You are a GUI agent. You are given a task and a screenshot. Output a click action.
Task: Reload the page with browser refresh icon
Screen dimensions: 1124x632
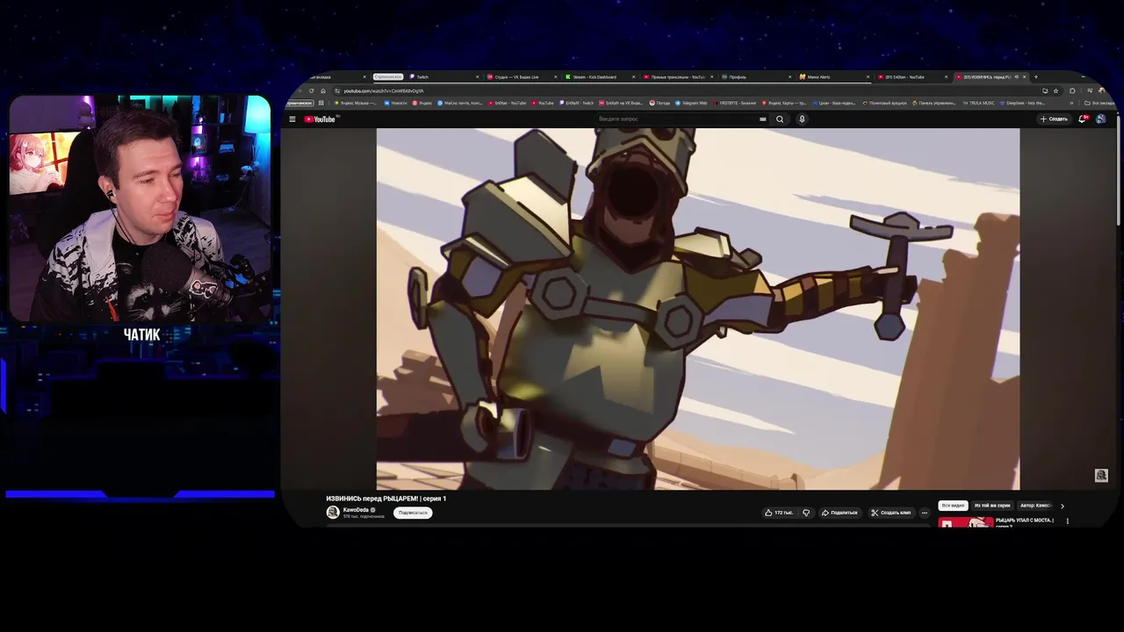point(311,90)
